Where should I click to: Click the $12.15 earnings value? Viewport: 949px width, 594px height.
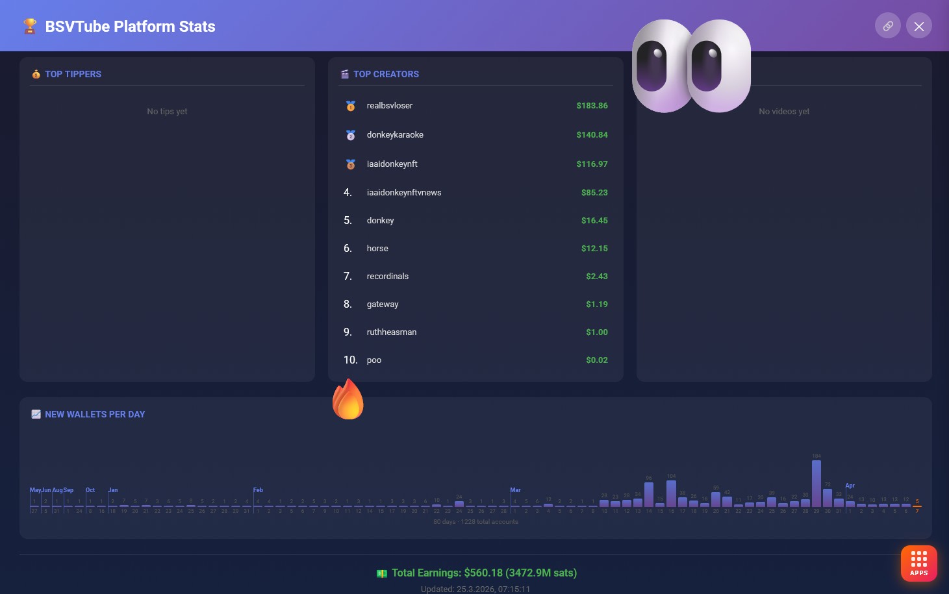(594, 249)
